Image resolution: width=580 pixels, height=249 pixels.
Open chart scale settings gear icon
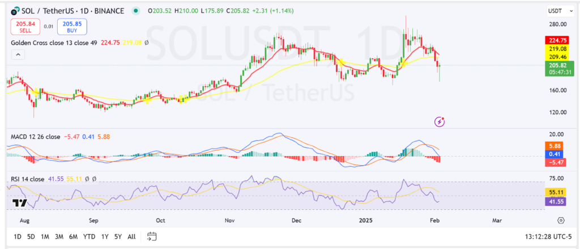coord(561,221)
